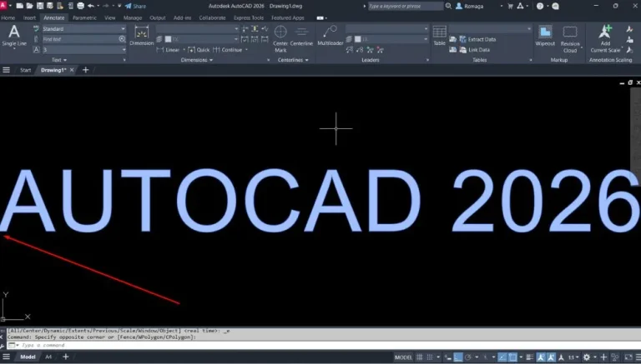Expand the Text panel dropdown
This screenshot has height=364, width=641.
coord(59,60)
